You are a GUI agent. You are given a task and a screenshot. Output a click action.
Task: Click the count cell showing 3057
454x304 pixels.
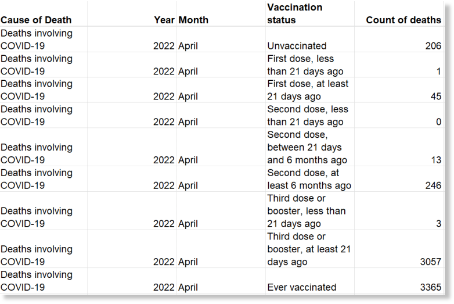pos(399,249)
